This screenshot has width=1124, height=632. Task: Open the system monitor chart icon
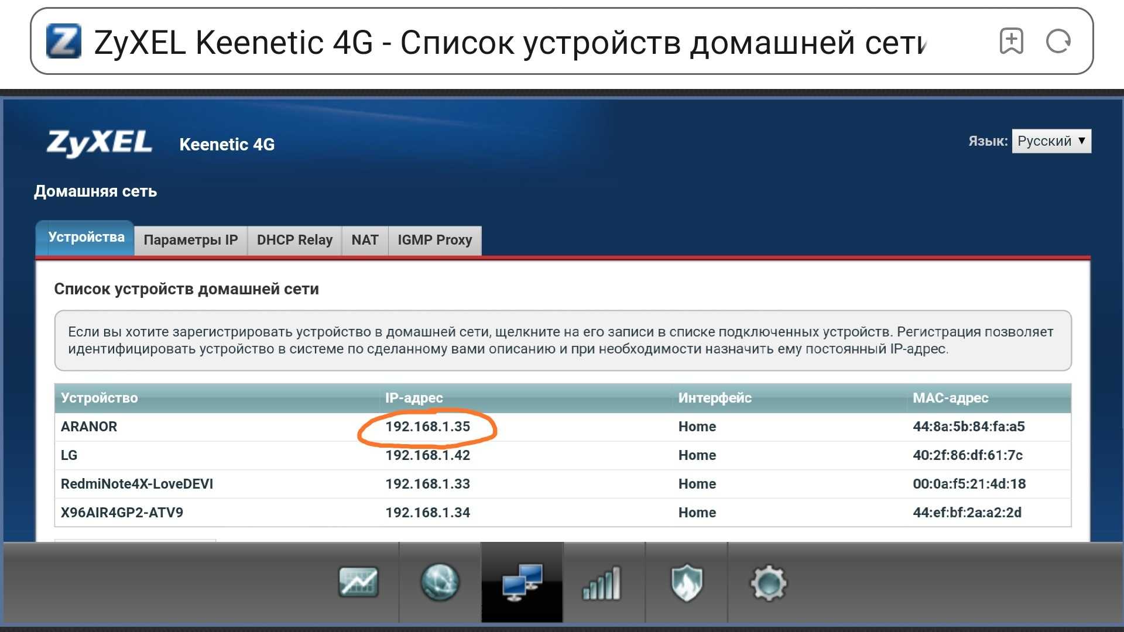point(358,582)
